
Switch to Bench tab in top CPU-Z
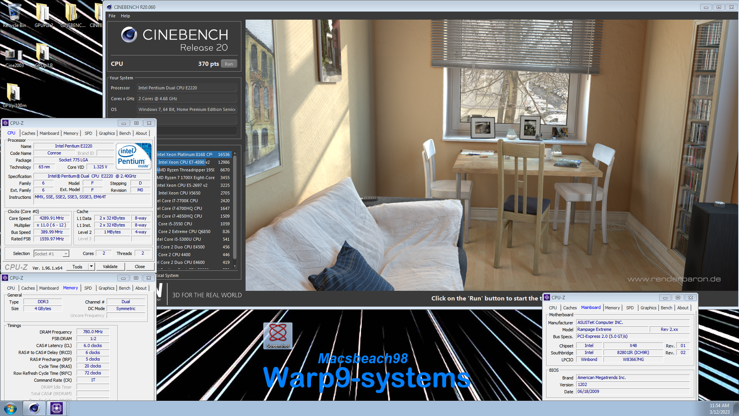(125, 133)
